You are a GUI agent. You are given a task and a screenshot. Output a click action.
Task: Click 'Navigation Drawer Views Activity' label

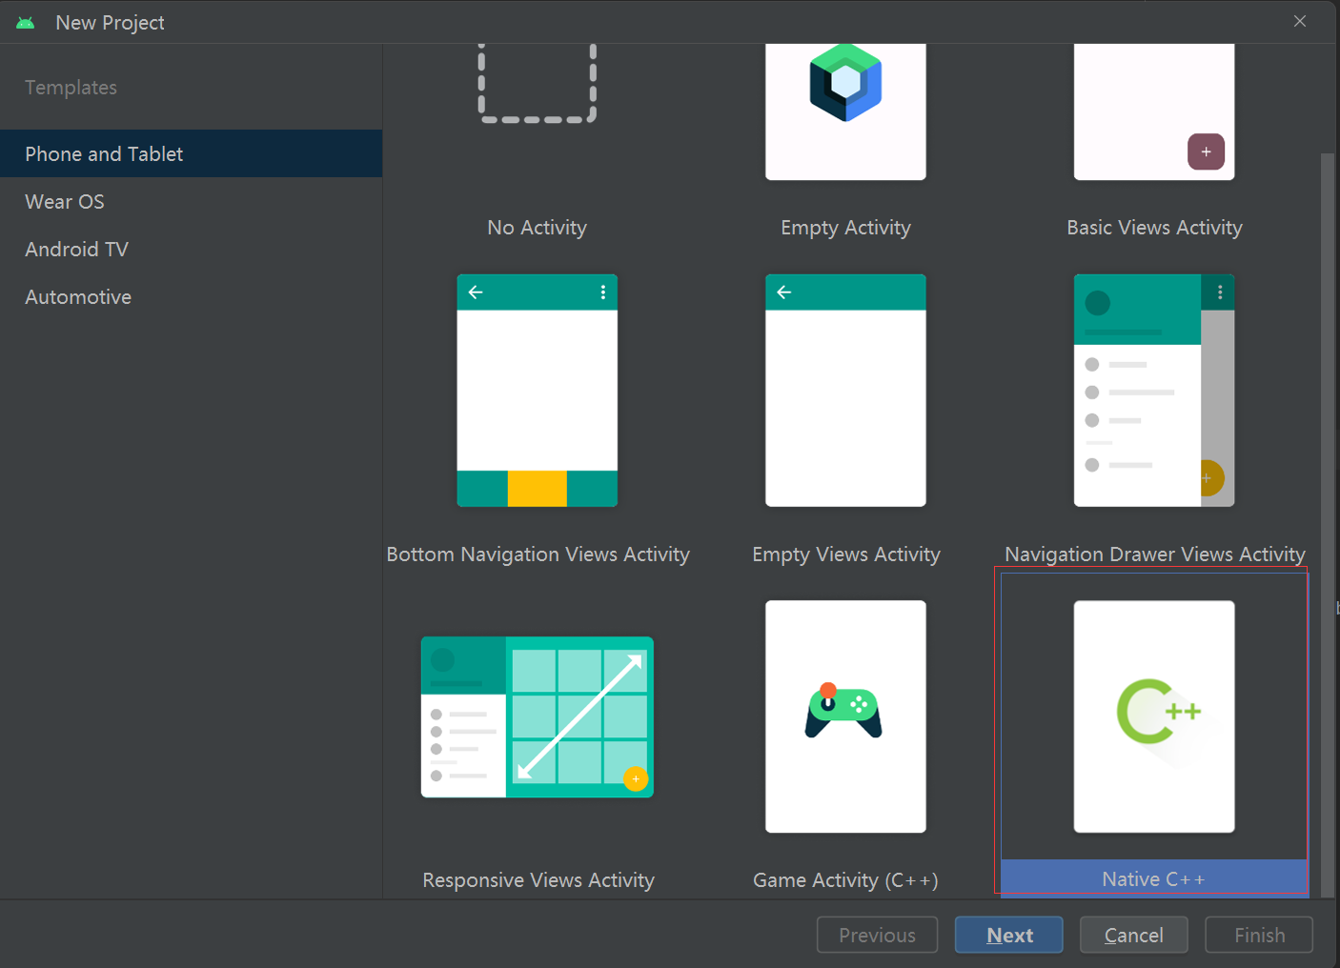1154,555
